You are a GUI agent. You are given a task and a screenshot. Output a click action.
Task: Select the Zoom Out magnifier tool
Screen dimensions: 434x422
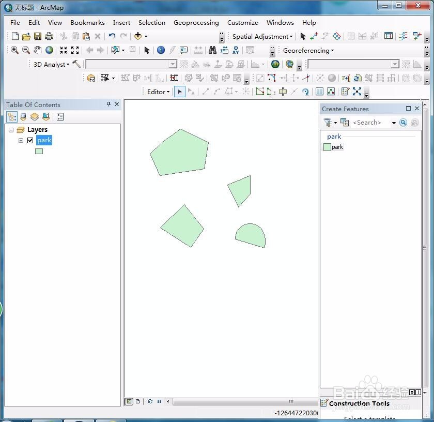pyautogui.click(x=26, y=50)
